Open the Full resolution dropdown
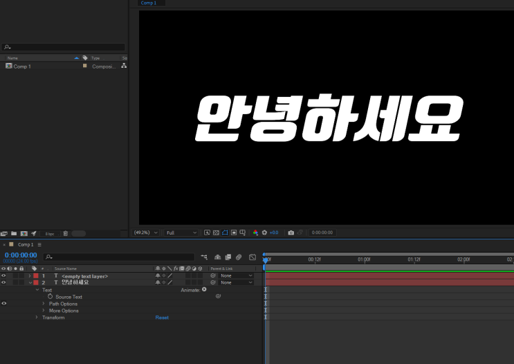 pyautogui.click(x=181, y=233)
